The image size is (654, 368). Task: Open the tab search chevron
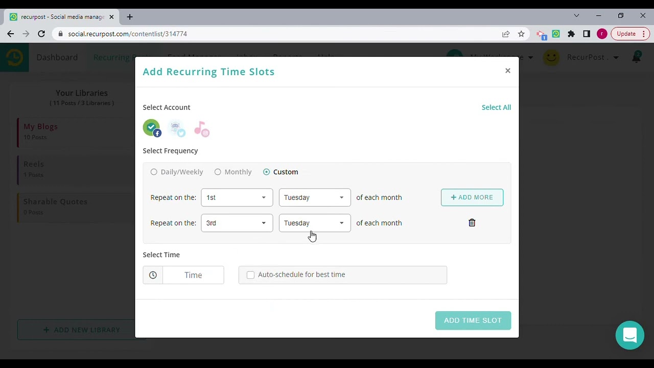tap(576, 16)
